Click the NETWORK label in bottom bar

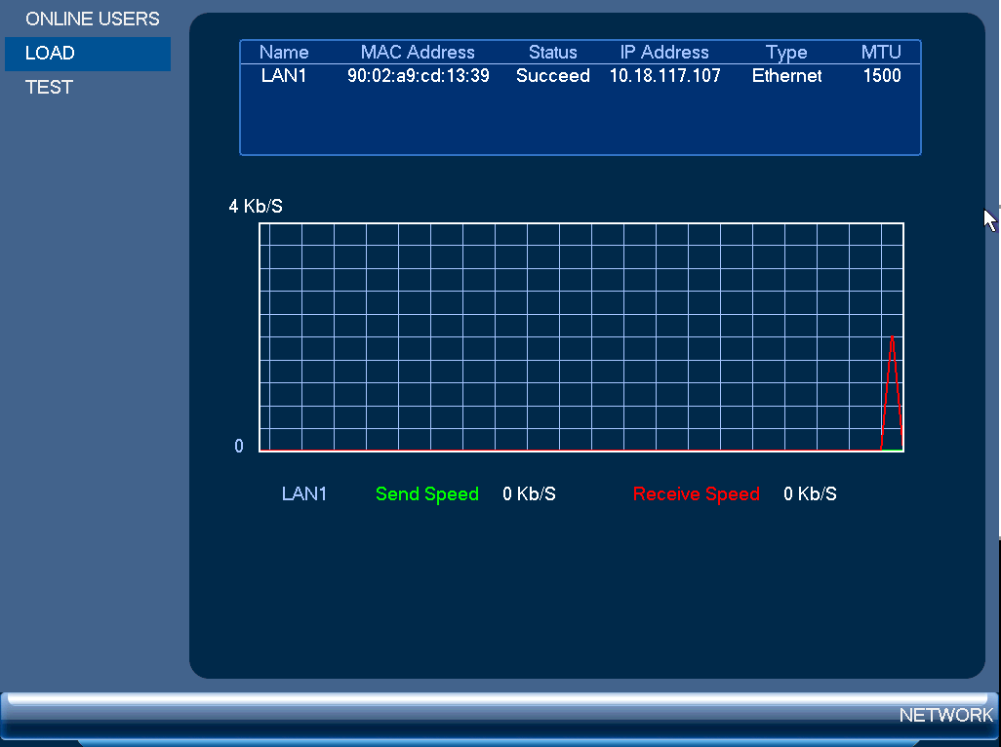(x=946, y=715)
